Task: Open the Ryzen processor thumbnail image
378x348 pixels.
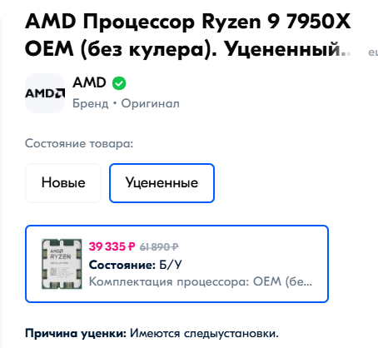Action: [x=62, y=264]
